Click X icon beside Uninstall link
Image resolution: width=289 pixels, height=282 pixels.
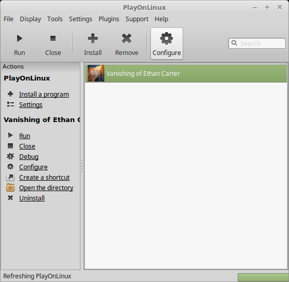[10, 198]
